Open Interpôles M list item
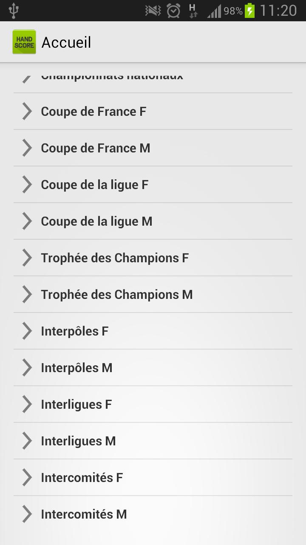Viewport: 306px width, 545px height. coord(76,368)
